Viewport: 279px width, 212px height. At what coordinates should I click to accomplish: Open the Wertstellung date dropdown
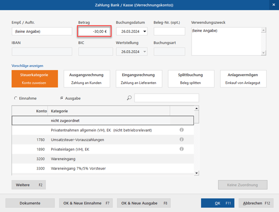[144, 52]
